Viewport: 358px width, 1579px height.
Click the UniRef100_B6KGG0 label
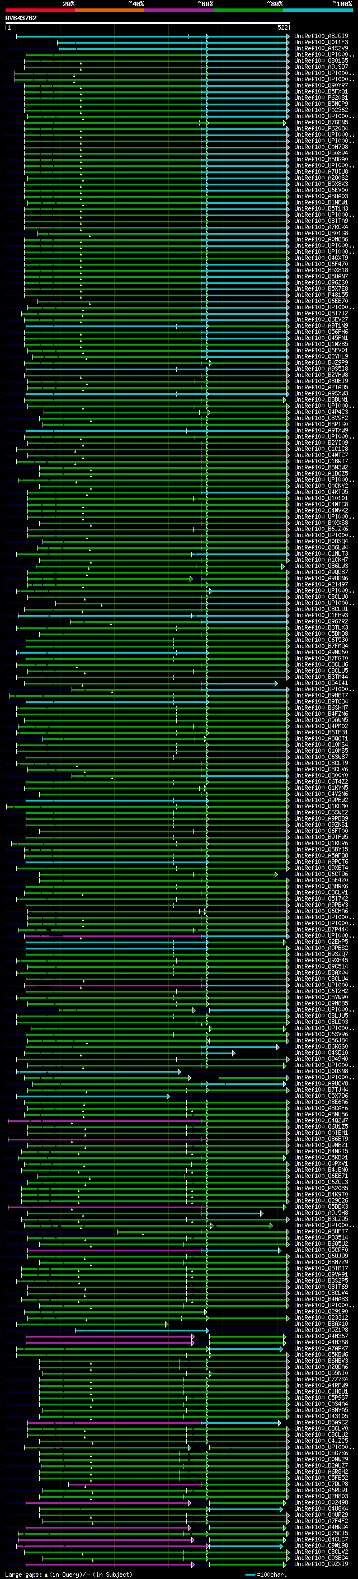tap(321, 1047)
